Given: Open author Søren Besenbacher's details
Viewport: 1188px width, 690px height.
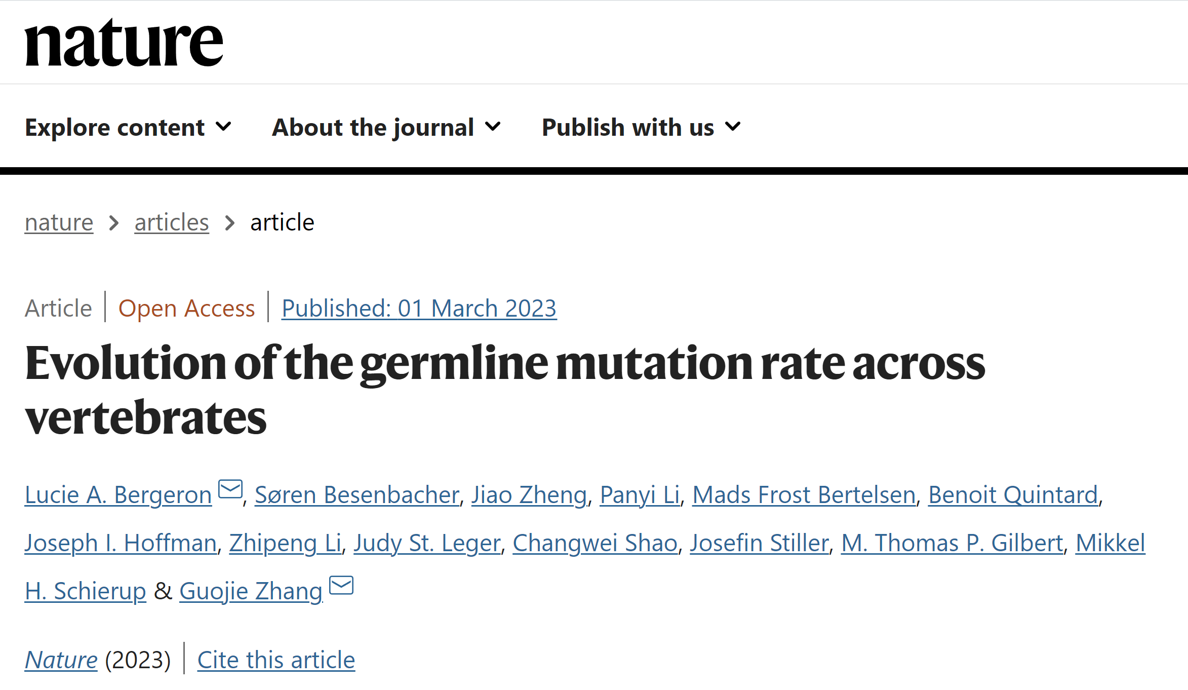Looking at the screenshot, I should (x=357, y=494).
